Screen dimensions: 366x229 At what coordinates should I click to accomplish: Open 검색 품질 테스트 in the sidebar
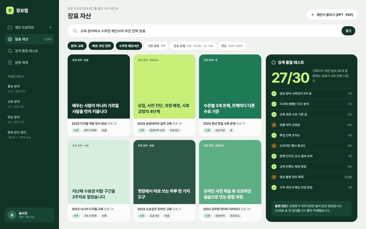29,51
